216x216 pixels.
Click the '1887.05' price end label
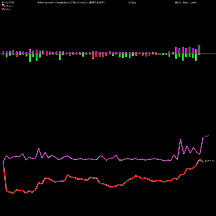coord(210,161)
